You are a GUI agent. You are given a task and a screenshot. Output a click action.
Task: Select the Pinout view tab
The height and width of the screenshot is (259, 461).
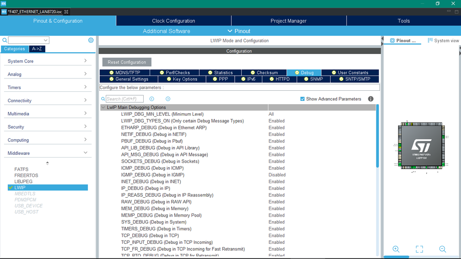402,41
